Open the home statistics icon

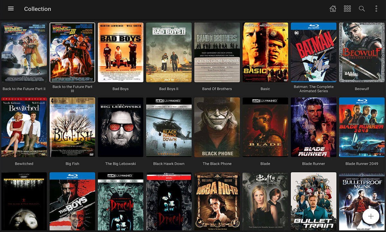click(333, 9)
